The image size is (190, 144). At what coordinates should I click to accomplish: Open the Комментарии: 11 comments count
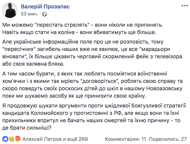[125, 139]
